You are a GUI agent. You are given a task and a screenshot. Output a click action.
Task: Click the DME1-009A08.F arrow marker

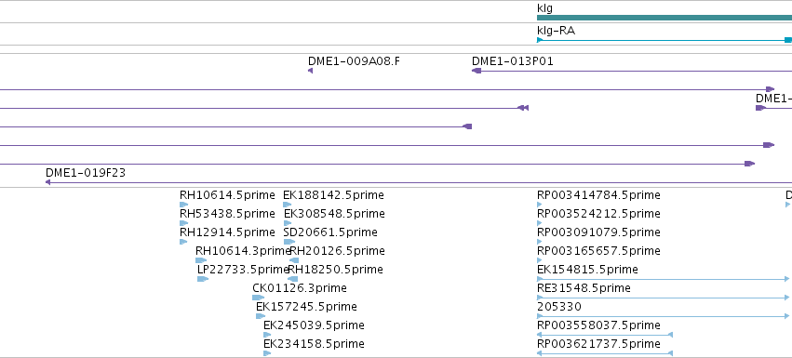[x=310, y=71]
